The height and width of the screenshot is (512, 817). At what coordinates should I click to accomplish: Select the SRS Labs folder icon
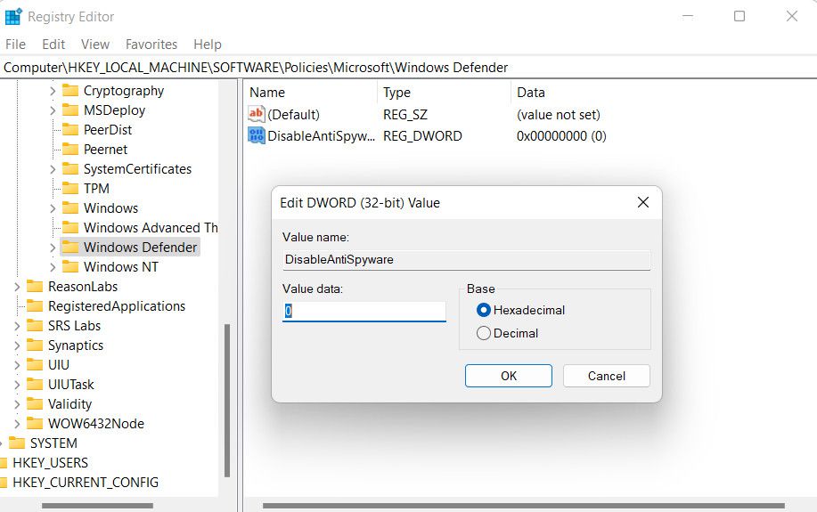35,326
